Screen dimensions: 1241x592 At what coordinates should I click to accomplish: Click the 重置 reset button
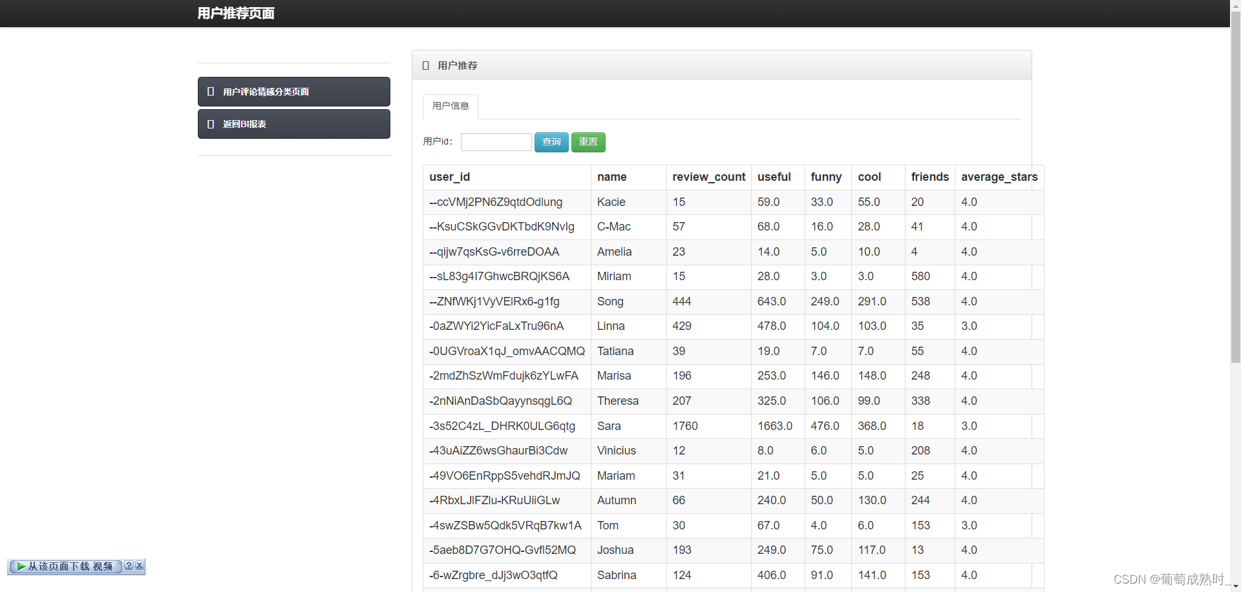[x=588, y=142]
